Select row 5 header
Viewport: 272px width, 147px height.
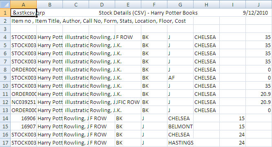tap(5, 45)
